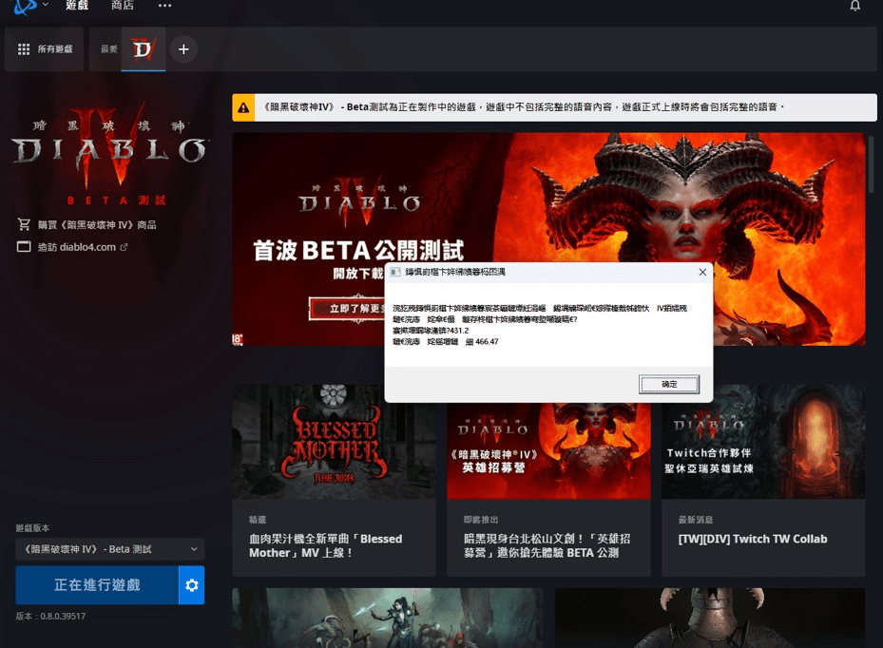Switch to the 遊戲 tab
The image size is (883, 648).
77,6
